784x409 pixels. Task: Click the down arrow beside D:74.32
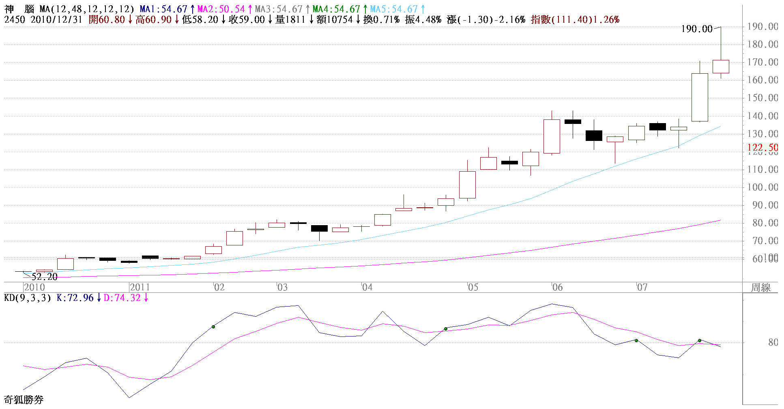coord(146,298)
